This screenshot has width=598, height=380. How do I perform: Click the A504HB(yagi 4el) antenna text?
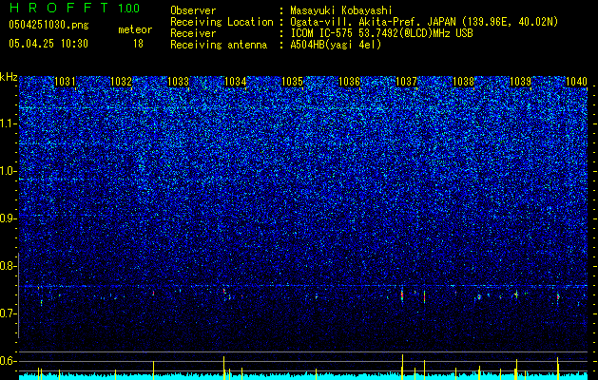[x=336, y=45]
